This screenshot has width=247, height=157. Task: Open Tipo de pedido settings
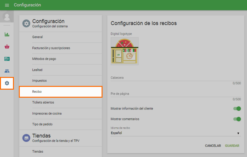(61, 124)
